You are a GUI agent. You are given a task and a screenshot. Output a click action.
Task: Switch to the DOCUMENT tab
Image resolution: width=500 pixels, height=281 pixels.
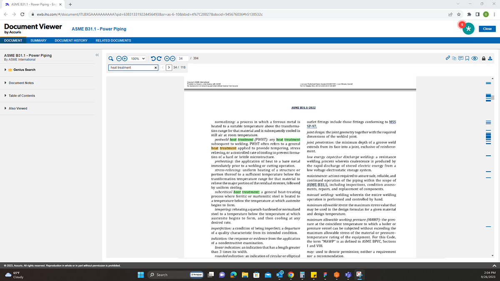(13, 40)
